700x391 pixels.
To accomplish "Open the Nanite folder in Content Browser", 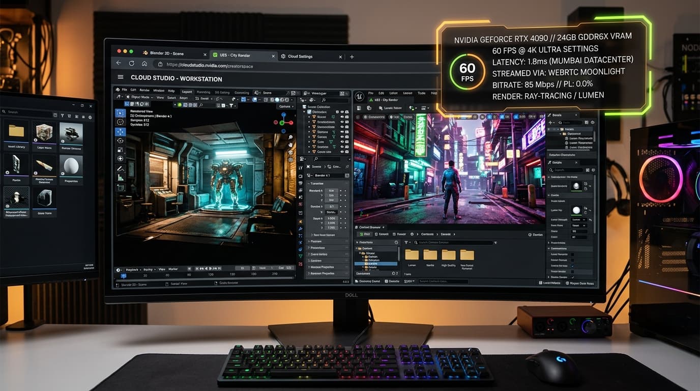I will [430, 255].
